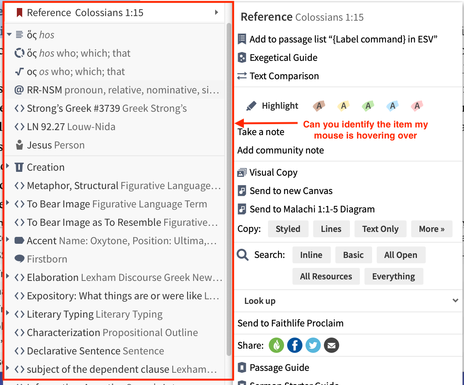Click the Basic search button
Screen dimensions: 464x385
pyautogui.click(x=353, y=255)
